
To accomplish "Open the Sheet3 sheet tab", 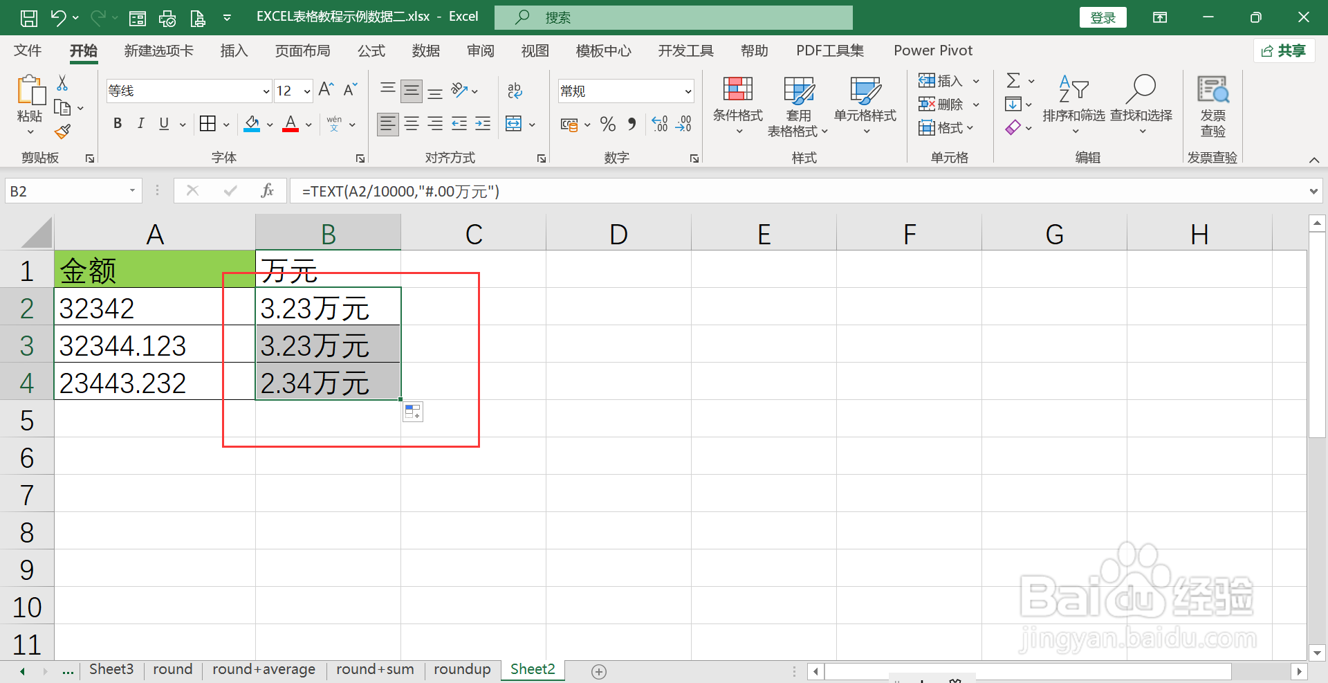I will click(111, 669).
